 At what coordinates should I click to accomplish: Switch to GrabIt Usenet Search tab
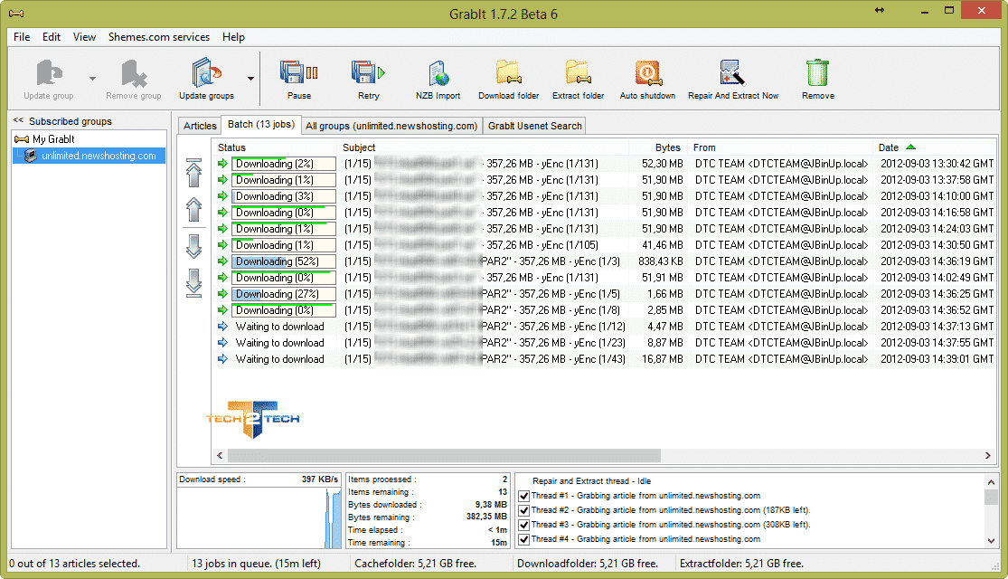click(x=534, y=126)
